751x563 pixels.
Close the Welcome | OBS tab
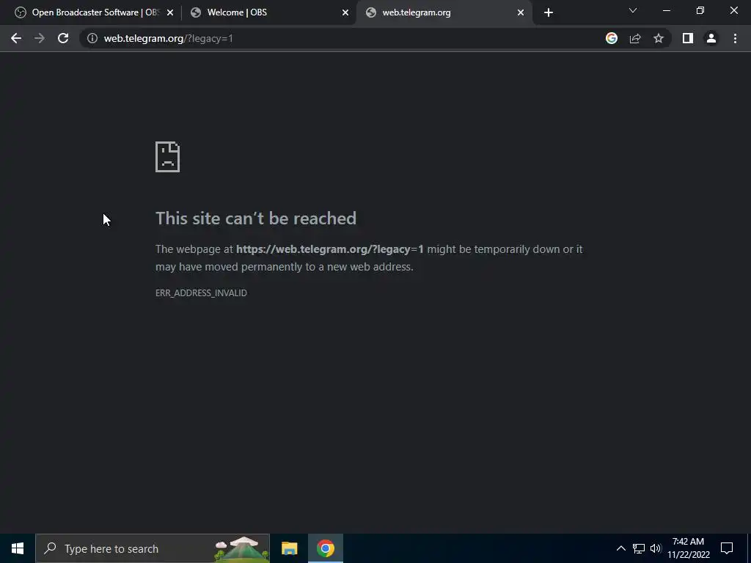click(x=345, y=12)
